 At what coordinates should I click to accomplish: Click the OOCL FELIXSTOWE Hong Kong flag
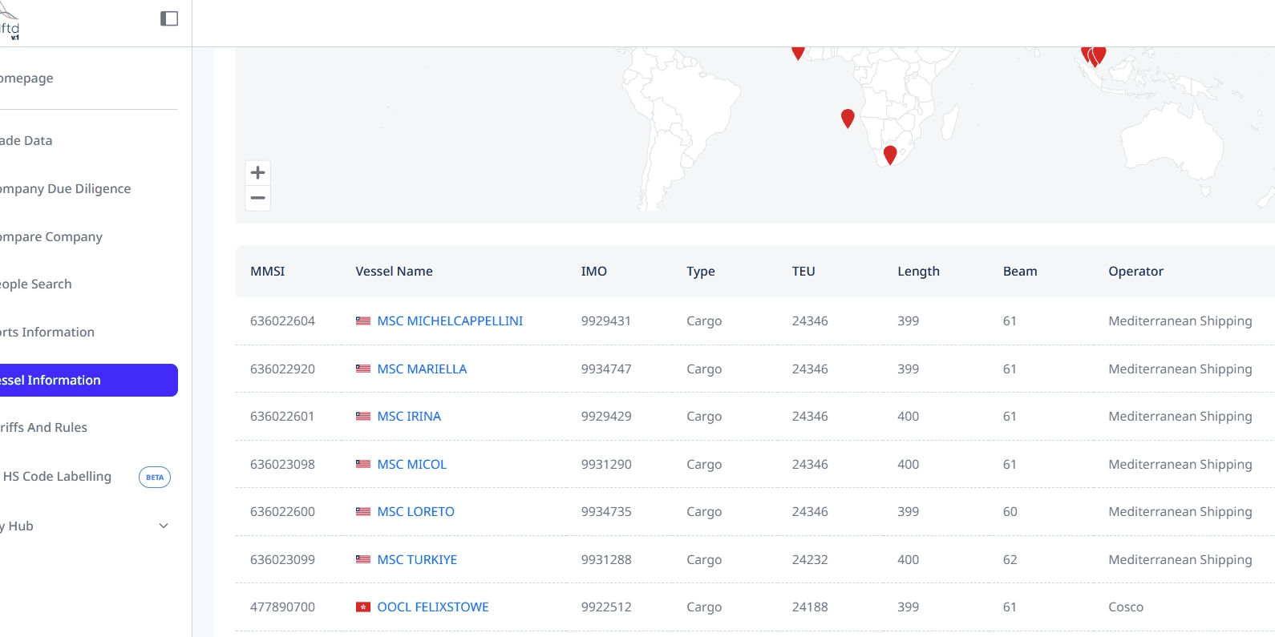tap(363, 607)
